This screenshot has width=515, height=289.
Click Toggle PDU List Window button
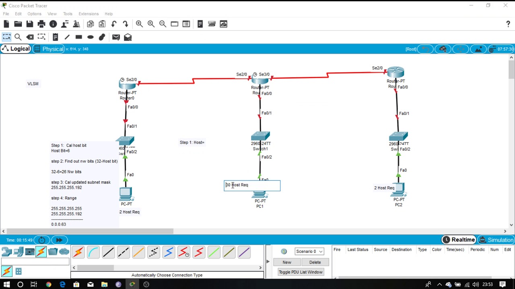tap(301, 272)
